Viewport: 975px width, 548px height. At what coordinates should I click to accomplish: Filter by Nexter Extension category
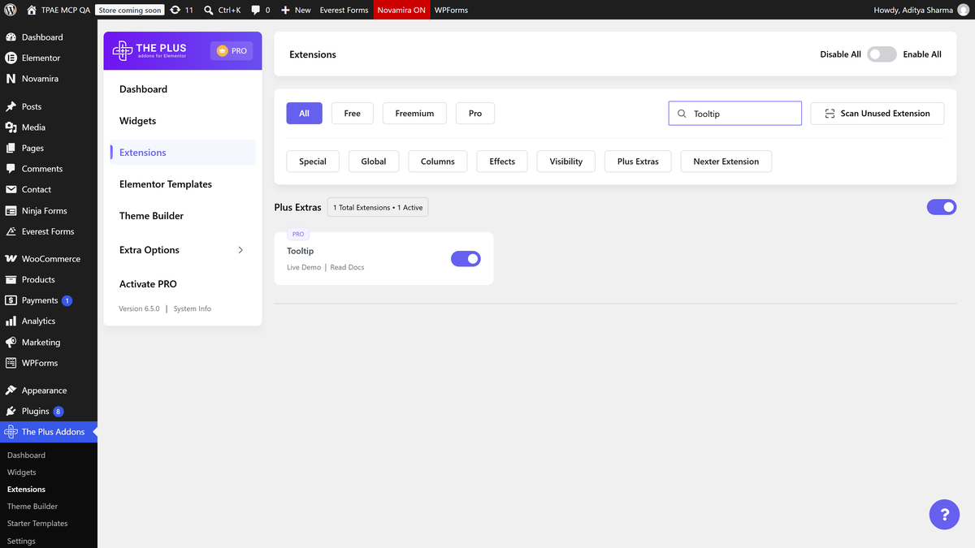tap(726, 162)
